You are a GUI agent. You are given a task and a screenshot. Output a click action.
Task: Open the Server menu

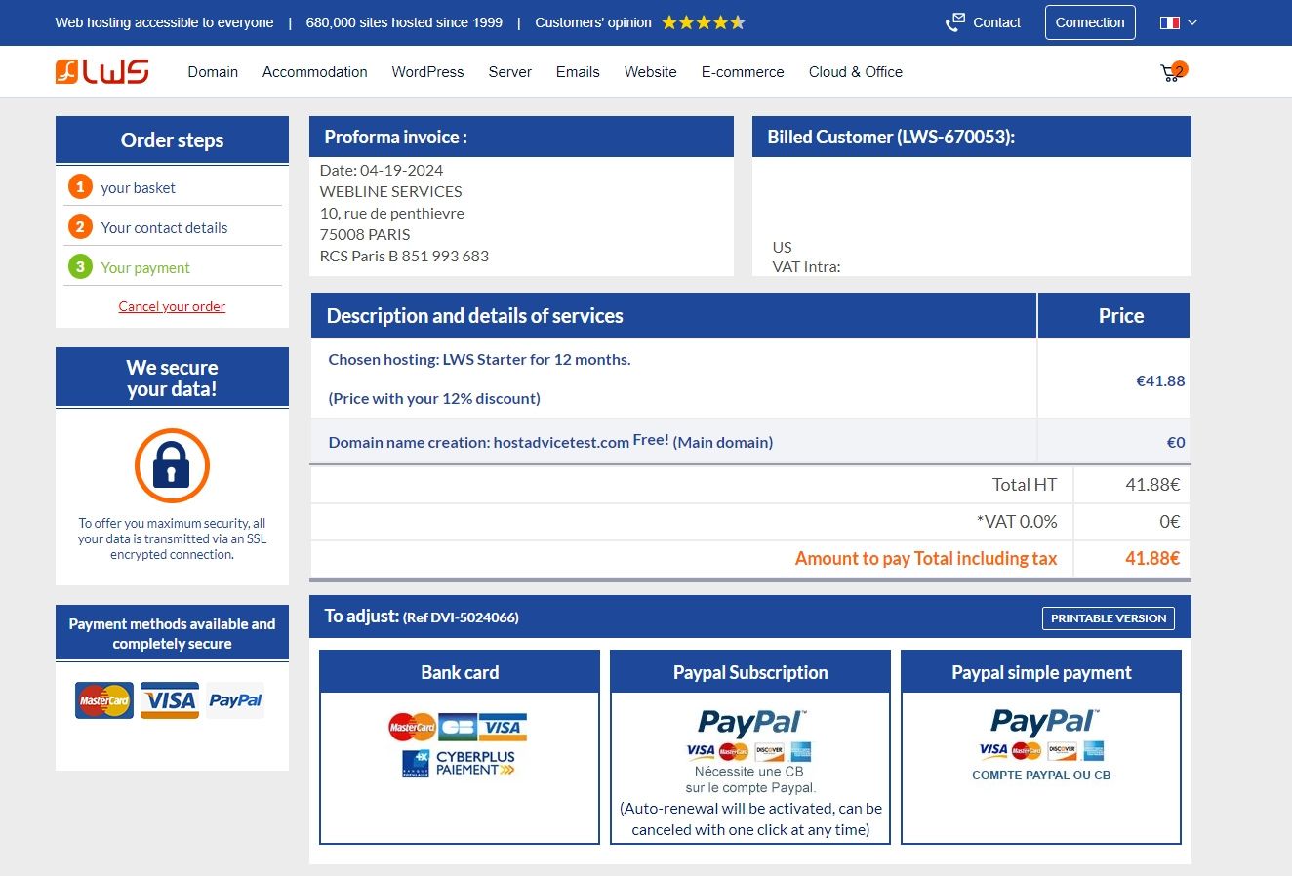pyautogui.click(x=510, y=72)
